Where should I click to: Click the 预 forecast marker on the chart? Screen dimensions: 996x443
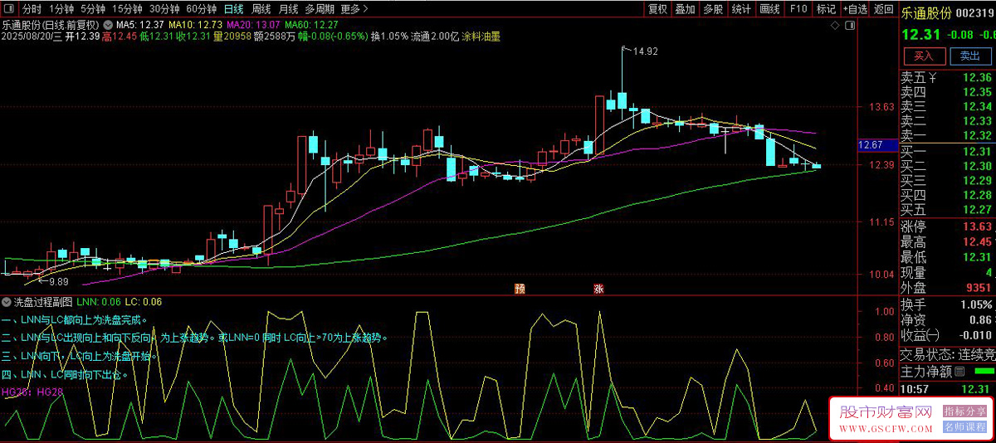[x=520, y=289]
